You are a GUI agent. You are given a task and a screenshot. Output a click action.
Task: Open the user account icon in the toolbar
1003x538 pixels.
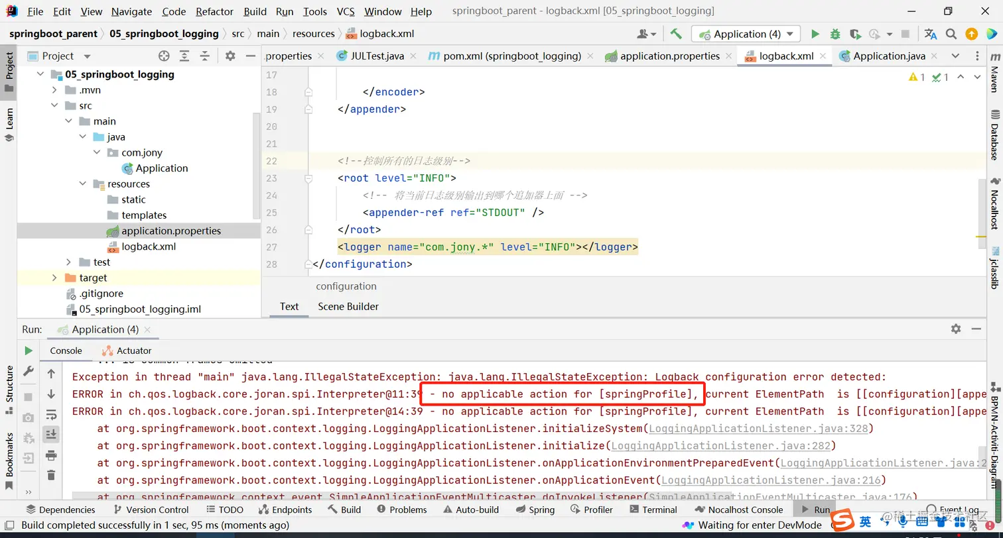[x=646, y=34]
